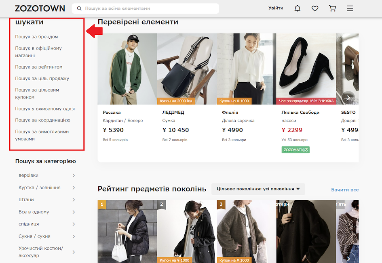
Task: Click Купон на 2000 ієн badge
Action: coord(176,101)
